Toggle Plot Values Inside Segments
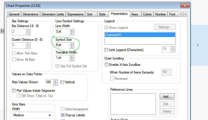Viewport: 208px width, 120px height. click(14, 91)
